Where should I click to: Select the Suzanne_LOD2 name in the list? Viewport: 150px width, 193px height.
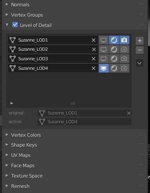(33, 49)
